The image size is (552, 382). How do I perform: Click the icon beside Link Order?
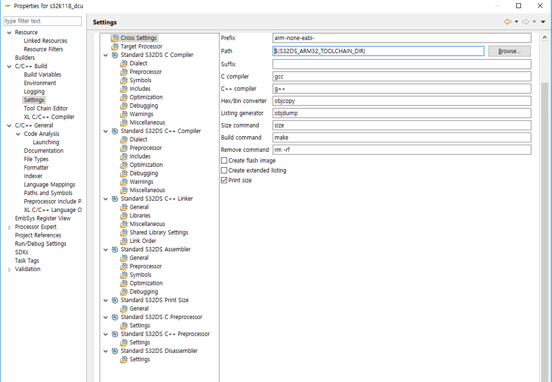coord(124,241)
